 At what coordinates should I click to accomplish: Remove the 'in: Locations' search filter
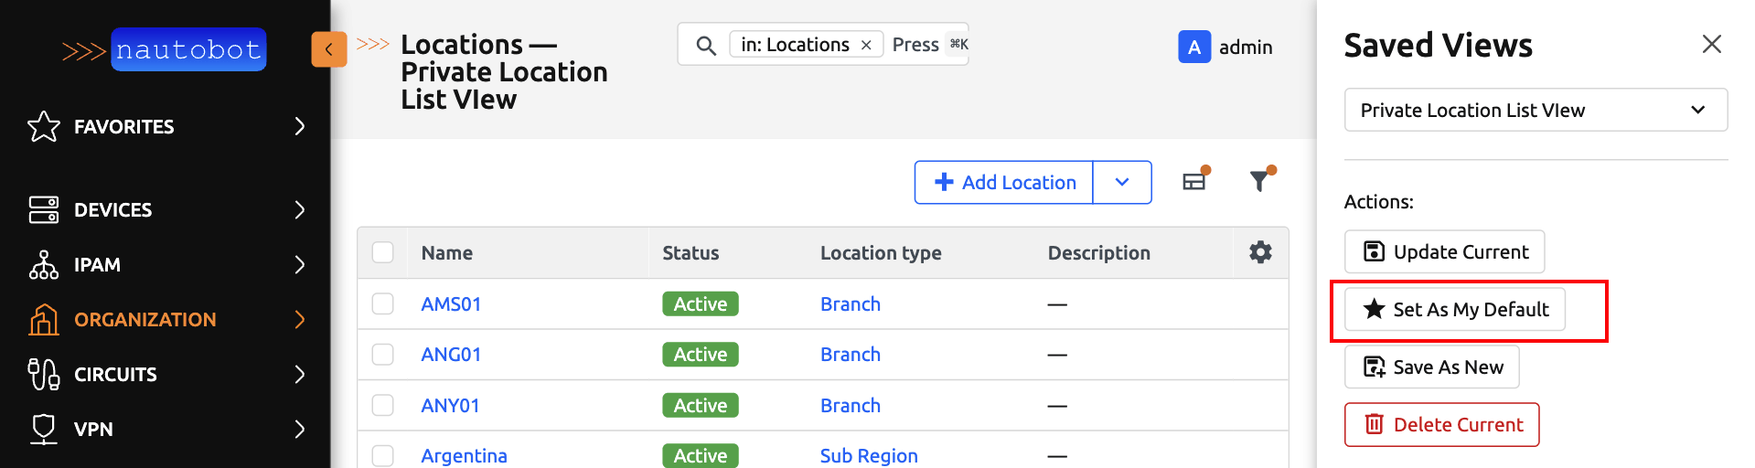[x=866, y=45]
